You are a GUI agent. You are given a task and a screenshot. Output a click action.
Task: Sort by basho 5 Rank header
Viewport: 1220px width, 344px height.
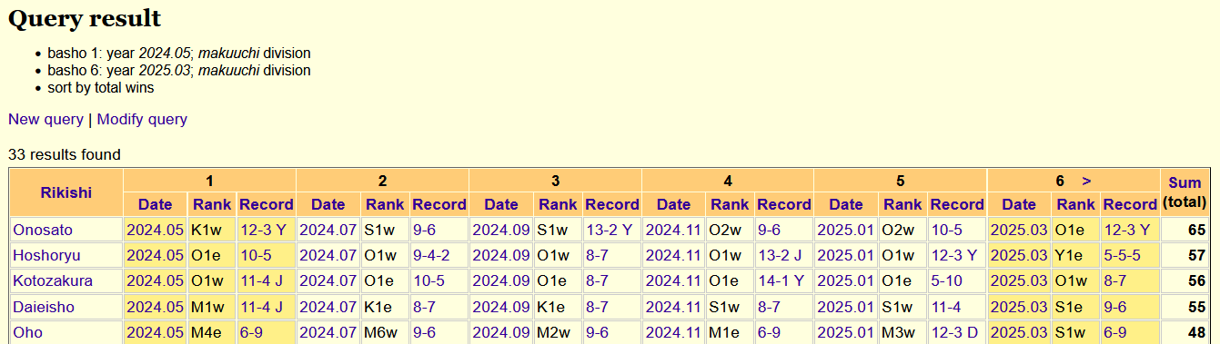click(903, 204)
